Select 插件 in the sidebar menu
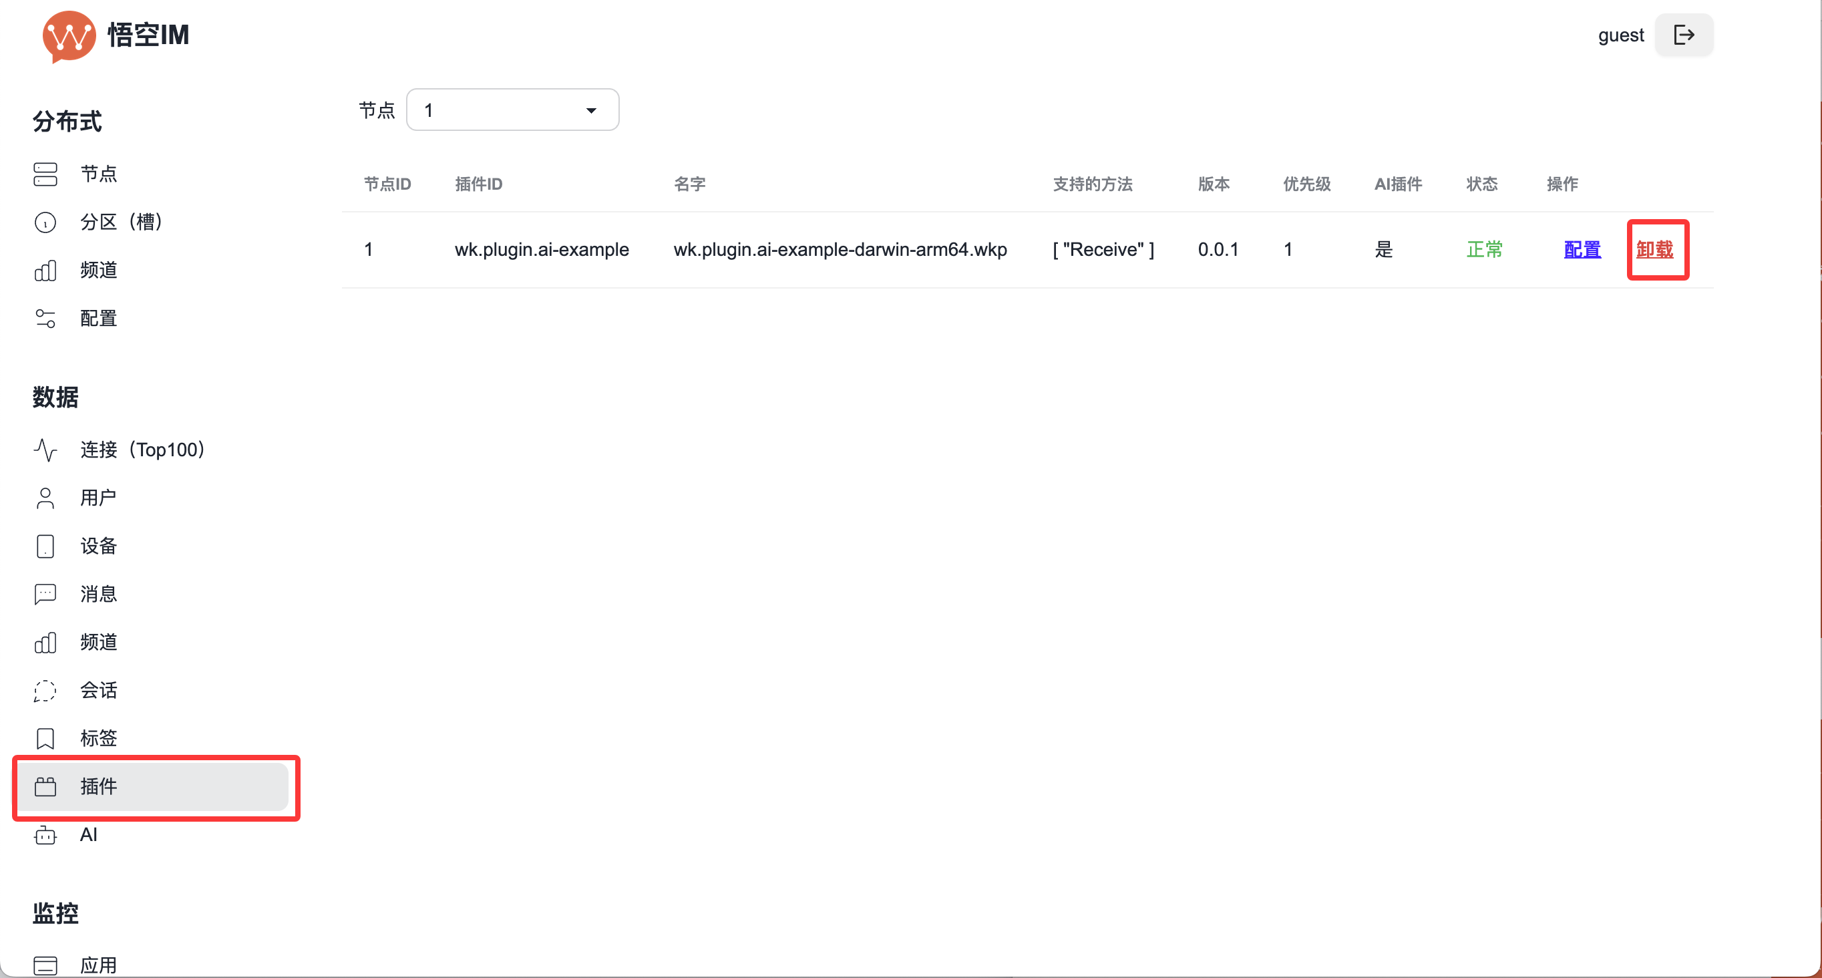Screen dimensions: 1822x978 coord(99,787)
